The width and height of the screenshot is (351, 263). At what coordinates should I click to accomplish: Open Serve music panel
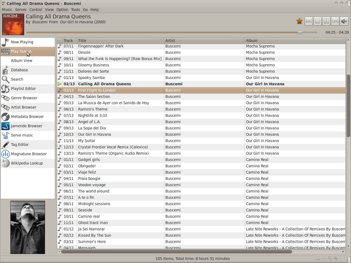[x=28, y=135]
